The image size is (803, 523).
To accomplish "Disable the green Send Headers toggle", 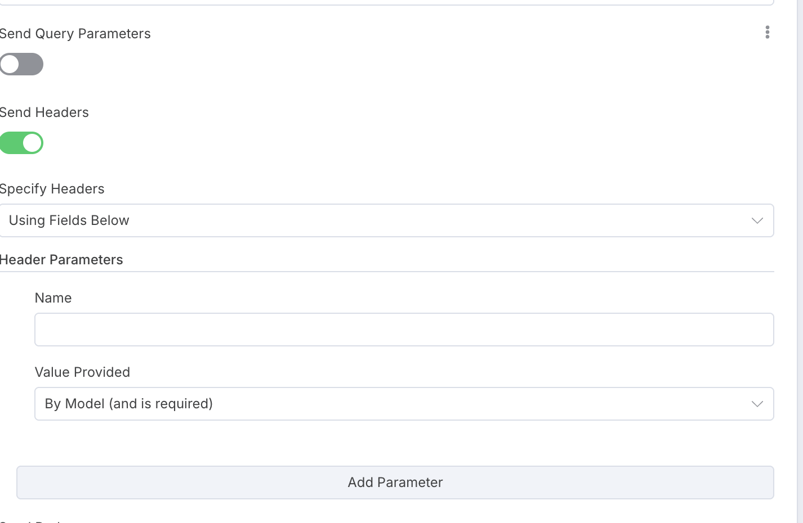I will pos(21,143).
